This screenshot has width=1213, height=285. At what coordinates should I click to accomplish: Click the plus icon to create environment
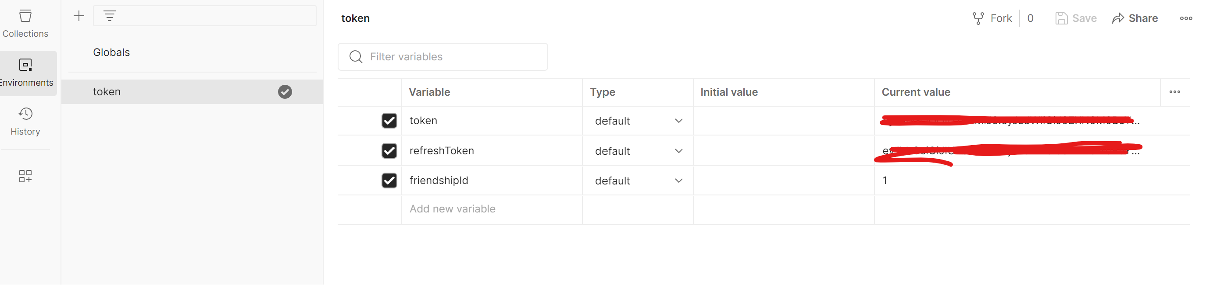(x=79, y=16)
